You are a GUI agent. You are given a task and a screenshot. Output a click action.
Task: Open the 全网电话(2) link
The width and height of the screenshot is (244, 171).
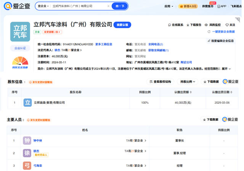[x=156, y=44]
